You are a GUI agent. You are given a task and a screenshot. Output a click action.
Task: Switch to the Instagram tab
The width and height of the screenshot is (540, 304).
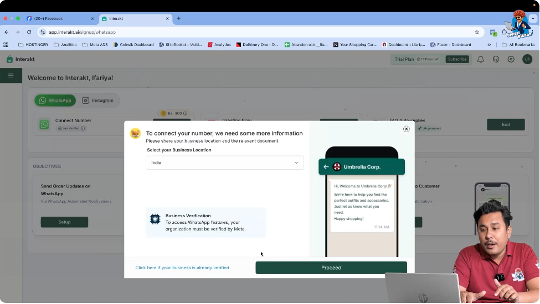click(x=98, y=100)
